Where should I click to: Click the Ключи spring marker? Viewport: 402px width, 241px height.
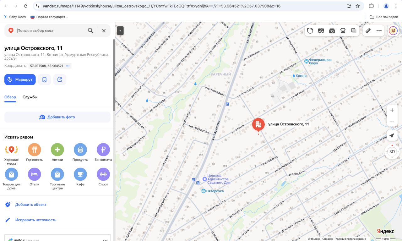tap(299, 76)
